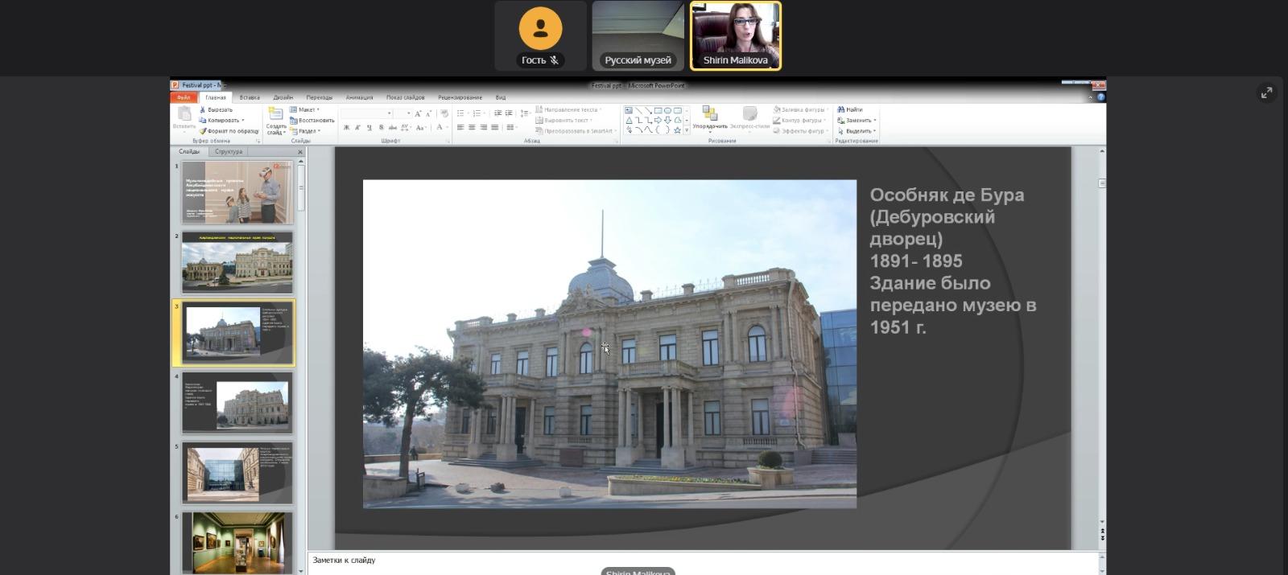The image size is (1288, 575).
Task: Open Quick Styles (Экспресс-стили) gallery
Action: click(749, 118)
